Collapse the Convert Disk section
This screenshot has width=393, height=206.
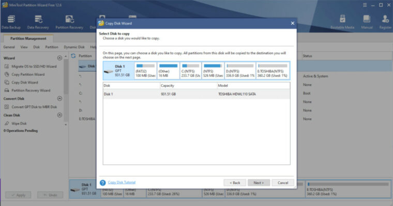(x=59, y=99)
